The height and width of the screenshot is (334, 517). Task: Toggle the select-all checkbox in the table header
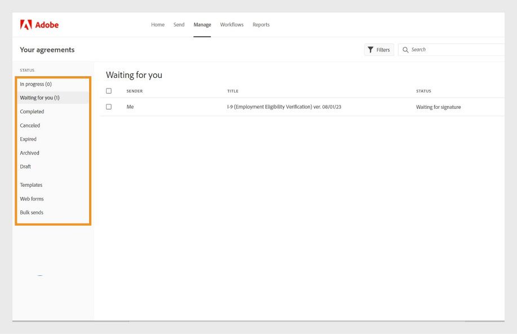point(109,91)
